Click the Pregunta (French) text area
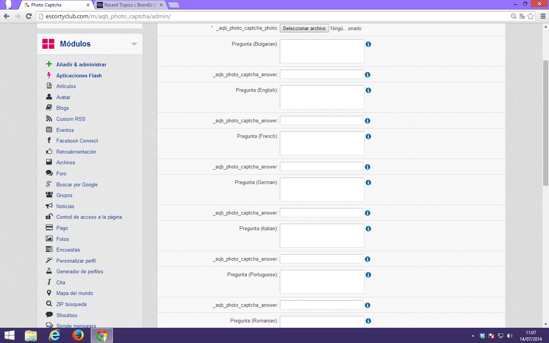This screenshot has width=549, height=343. (x=322, y=143)
